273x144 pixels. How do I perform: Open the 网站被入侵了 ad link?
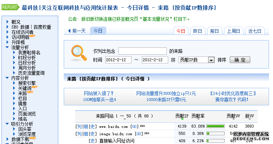pos(99,93)
